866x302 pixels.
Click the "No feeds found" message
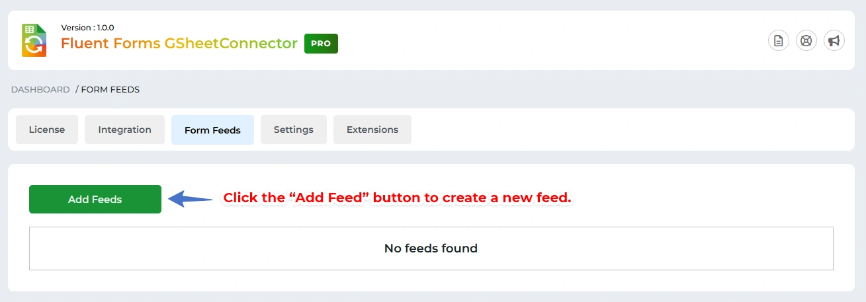[431, 248]
